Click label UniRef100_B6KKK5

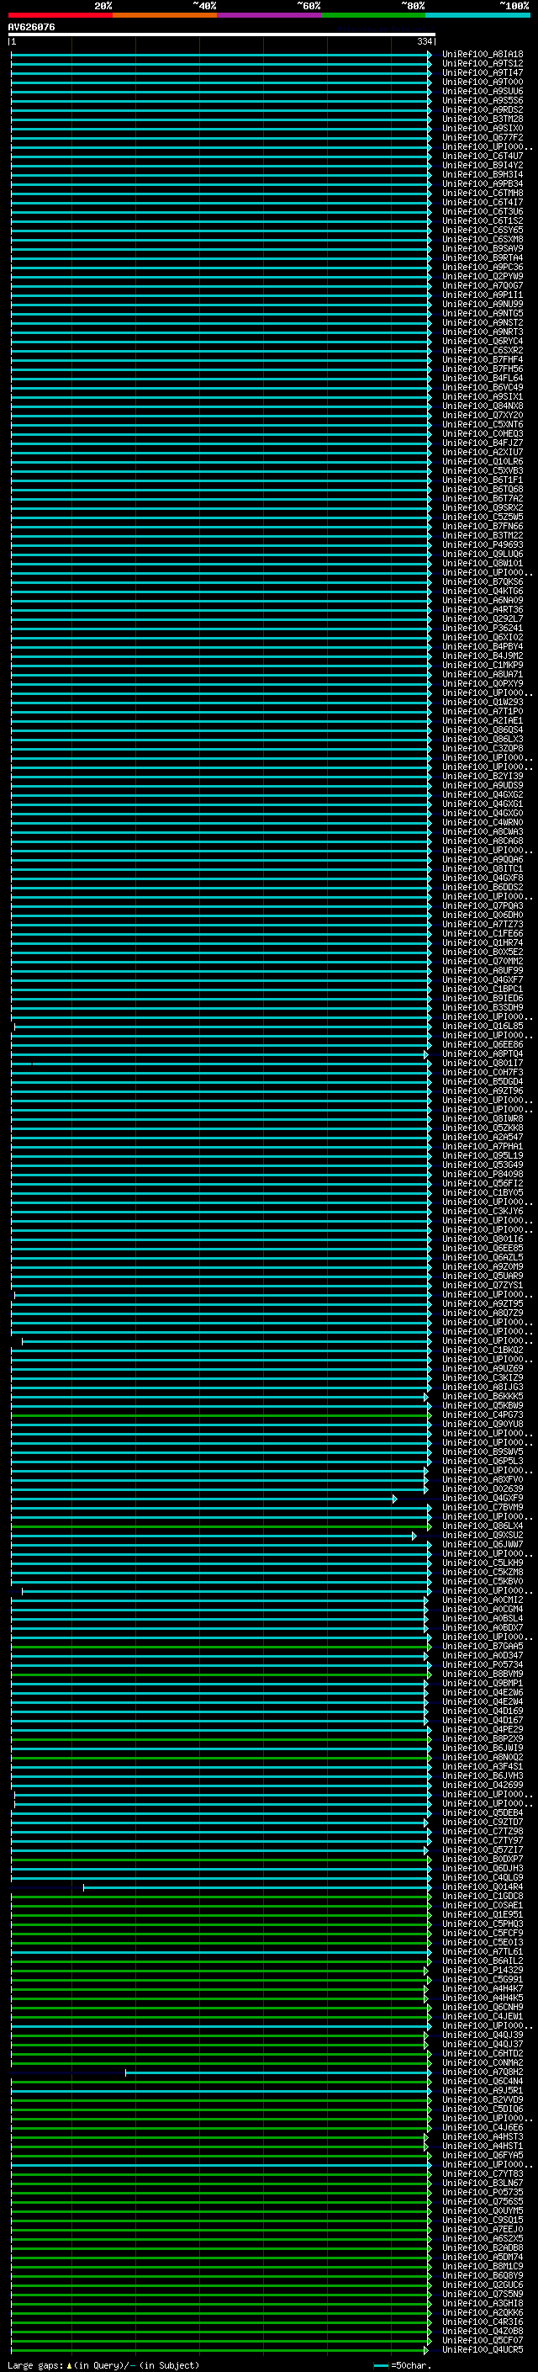[483, 1396]
